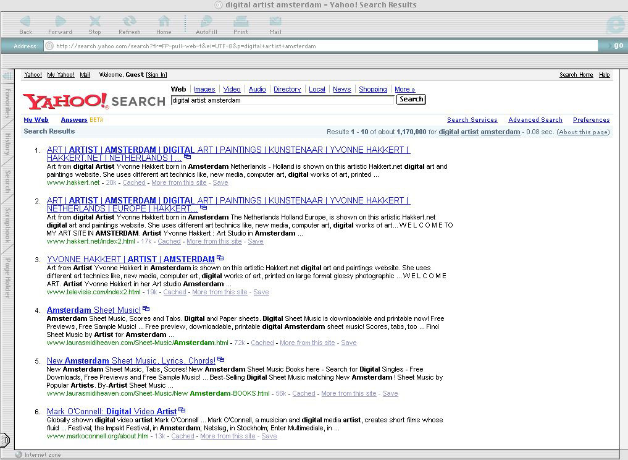Open Mark O'Connell: Digital Video Artist result
Image resolution: width=628 pixels, height=460 pixels.
point(112,412)
